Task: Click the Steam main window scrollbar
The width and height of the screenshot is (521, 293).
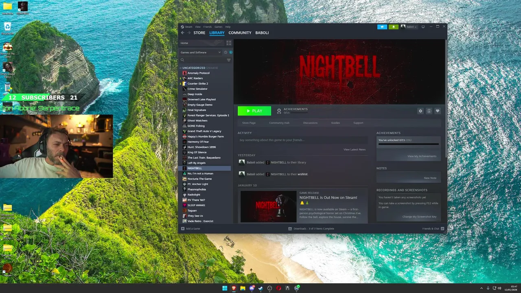Action: pos(446,98)
